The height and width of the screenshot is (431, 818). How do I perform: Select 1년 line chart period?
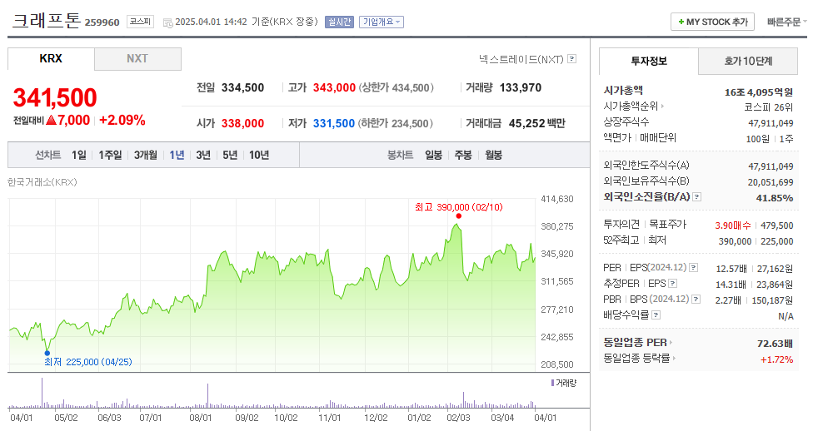coord(177,156)
